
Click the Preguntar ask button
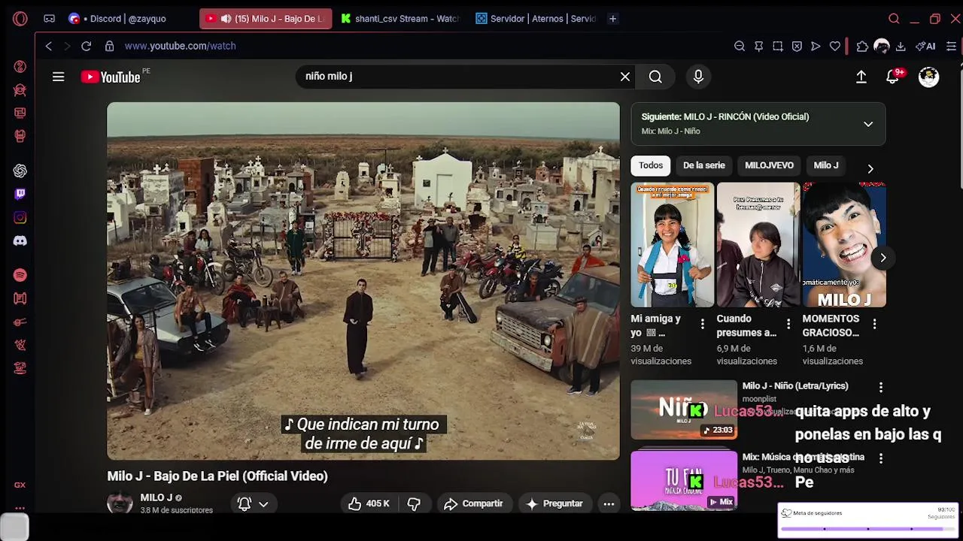click(x=554, y=503)
